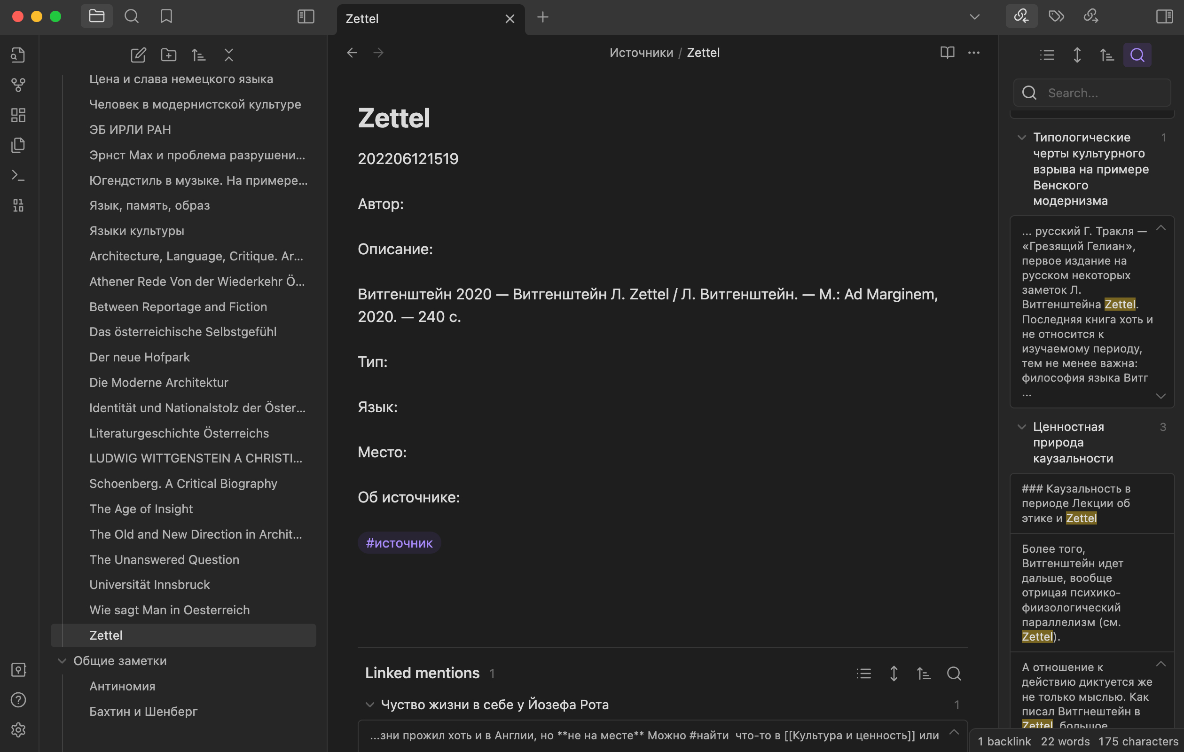Click the Источники breadcrumb
The width and height of the screenshot is (1184, 752).
pyautogui.click(x=641, y=53)
